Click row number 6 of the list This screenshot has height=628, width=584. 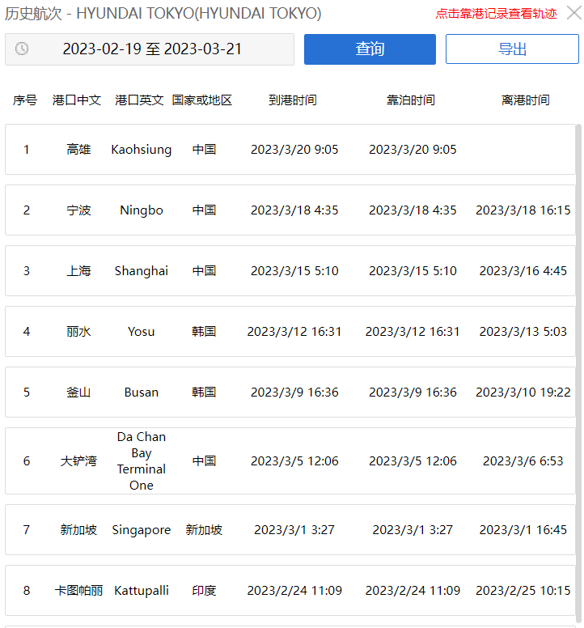(27, 461)
